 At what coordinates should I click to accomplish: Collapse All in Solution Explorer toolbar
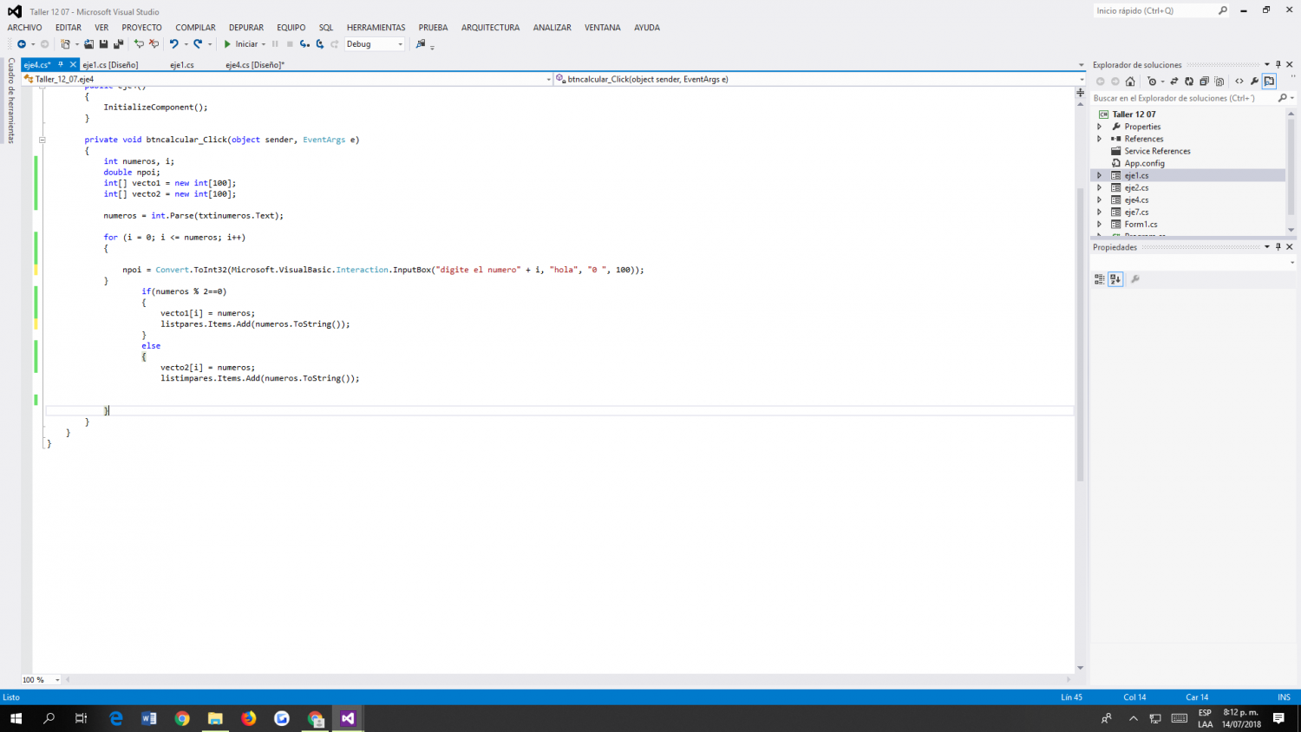(1204, 82)
